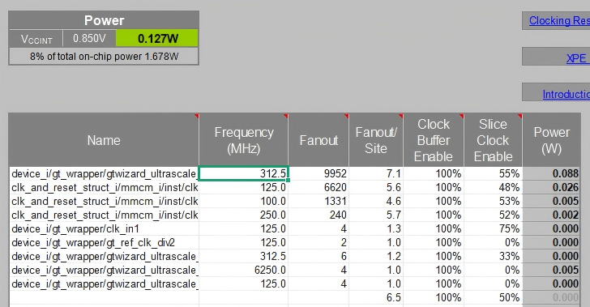Viewport: 590px width, 307px height.
Task: Click red comment marker on Slice Clock Enable header
Action: click(x=519, y=117)
